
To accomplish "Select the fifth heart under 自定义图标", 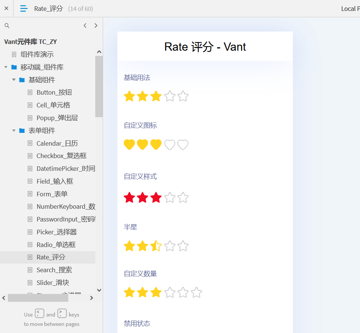I will tap(183, 145).
